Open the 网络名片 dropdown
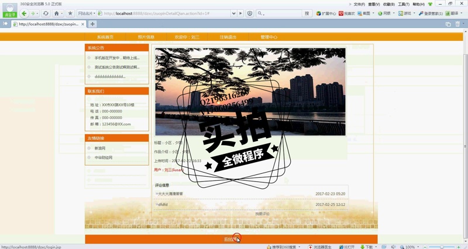 [87, 13]
